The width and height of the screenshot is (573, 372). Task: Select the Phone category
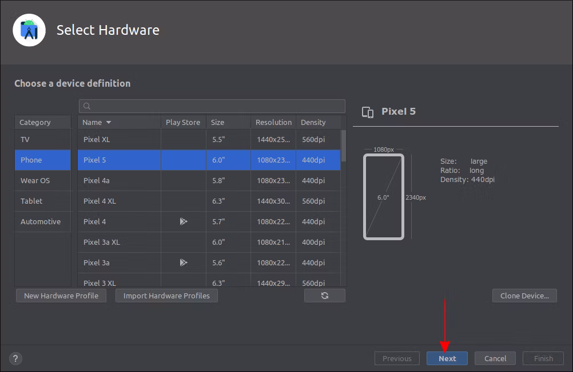(x=43, y=160)
